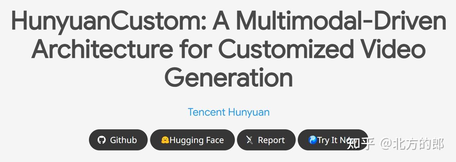The width and height of the screenshot is (456, 162).
Task: Follow the Tencent Hunyuan link
Action: 229,112
